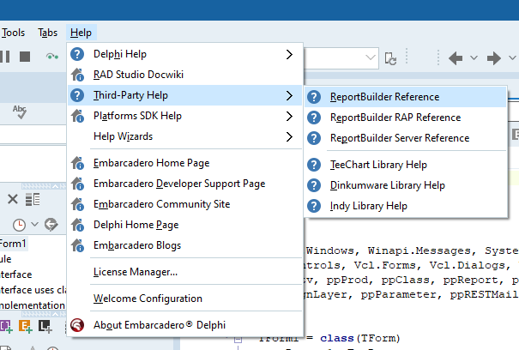Collapse the TForm1 class code fold marker
Viewport: 519px width, 350px height.
(238, 339)
